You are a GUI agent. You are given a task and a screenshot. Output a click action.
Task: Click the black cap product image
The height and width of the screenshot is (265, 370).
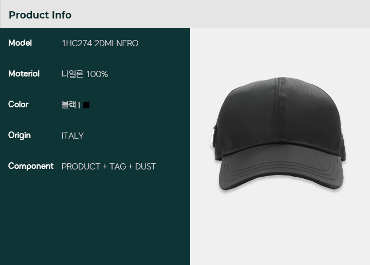tap(279, 134)
